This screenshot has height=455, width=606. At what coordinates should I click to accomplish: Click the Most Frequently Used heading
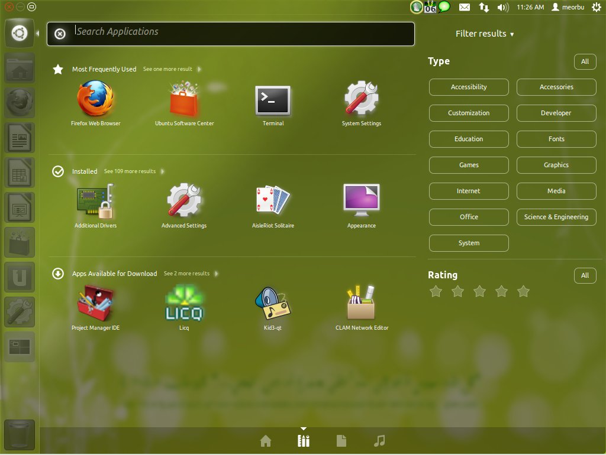[104, 69]
